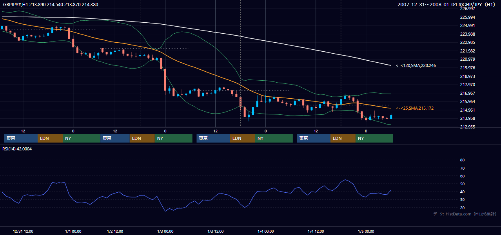
Task: Select the 1/4 00:00 time axis label
Action: click(x=266, y=231)
